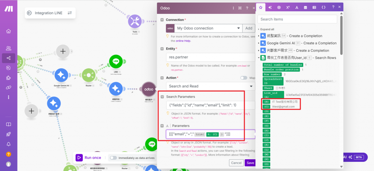Open the Search and Read action dropdown
This screenshot has width=374, height=171.
211,86
